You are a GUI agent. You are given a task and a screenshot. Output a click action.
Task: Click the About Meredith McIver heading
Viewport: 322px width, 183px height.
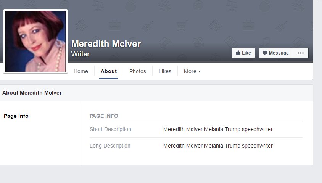32,93
